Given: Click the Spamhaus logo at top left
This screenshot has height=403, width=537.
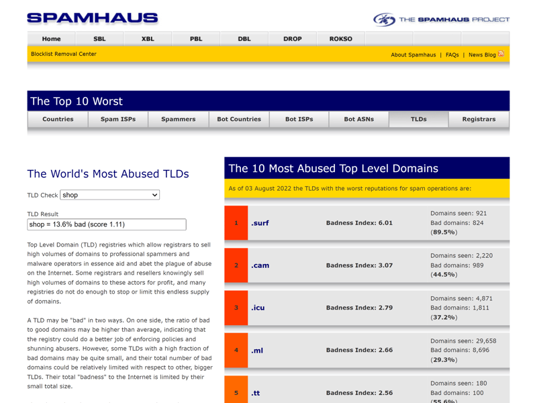Looking at the screenshot, I should pyautogui.click(x=92, y=18).
